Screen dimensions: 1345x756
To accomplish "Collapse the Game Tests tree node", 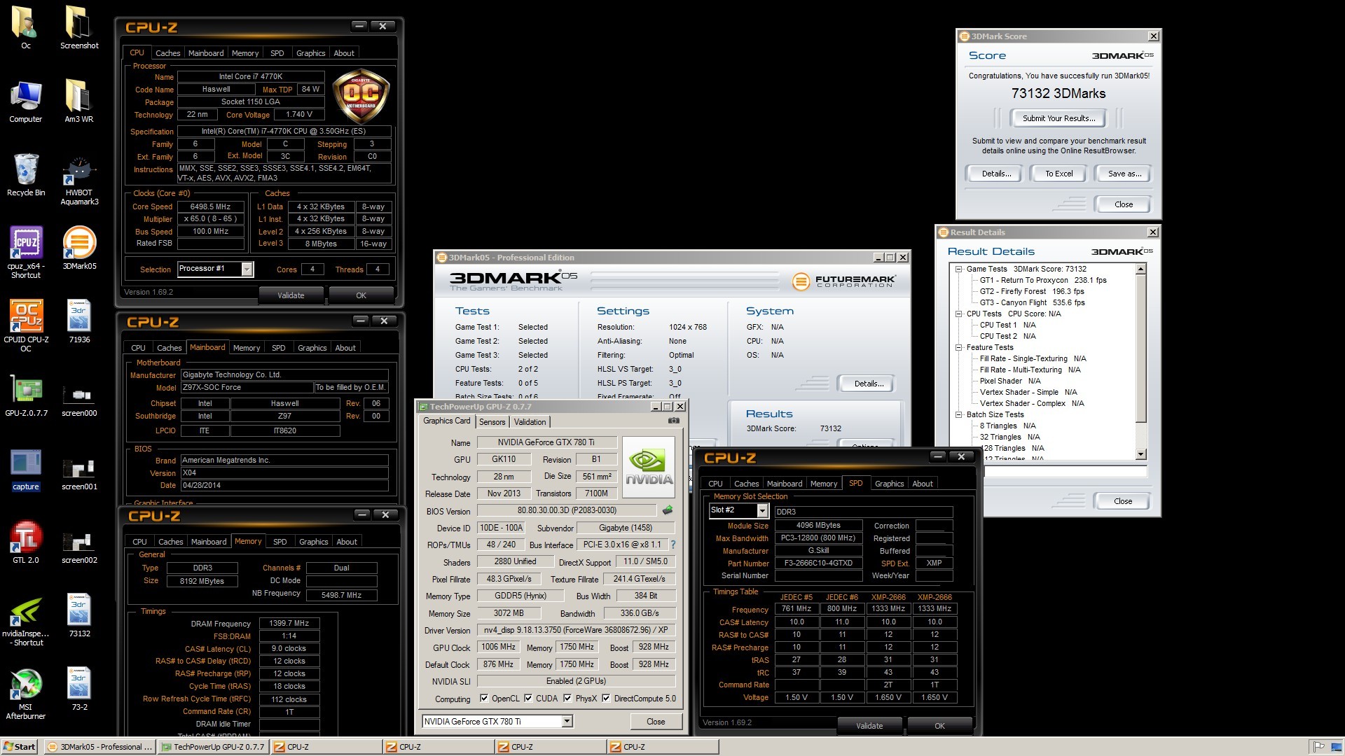I will 958,269.
